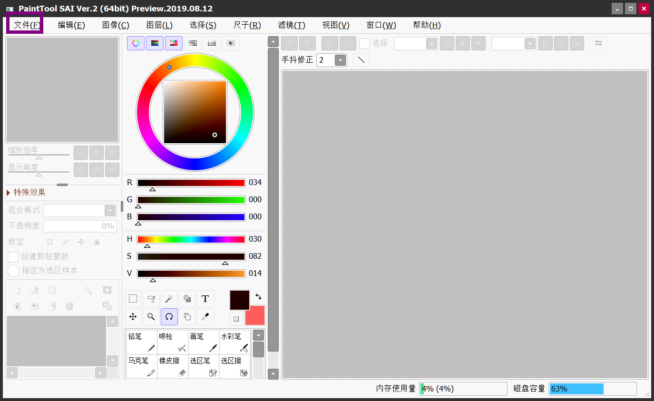Select the eyedropper color picker tool
654x401 pixels.
[x=205, y=317]
